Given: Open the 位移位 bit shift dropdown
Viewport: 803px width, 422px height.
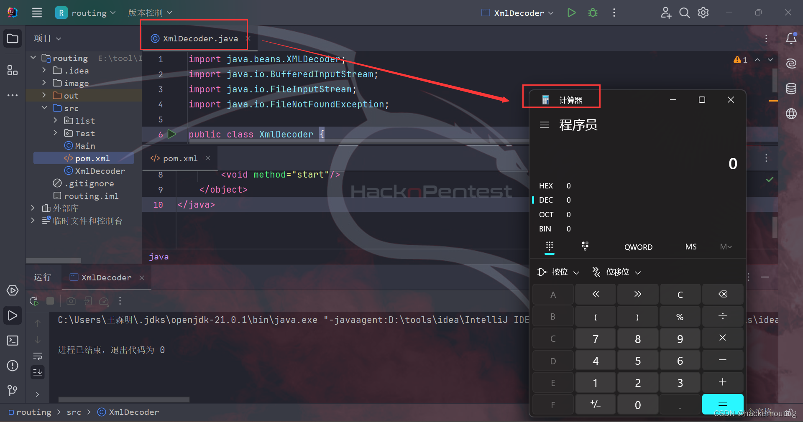Looking at the screenshot, I should pos(616,272).
